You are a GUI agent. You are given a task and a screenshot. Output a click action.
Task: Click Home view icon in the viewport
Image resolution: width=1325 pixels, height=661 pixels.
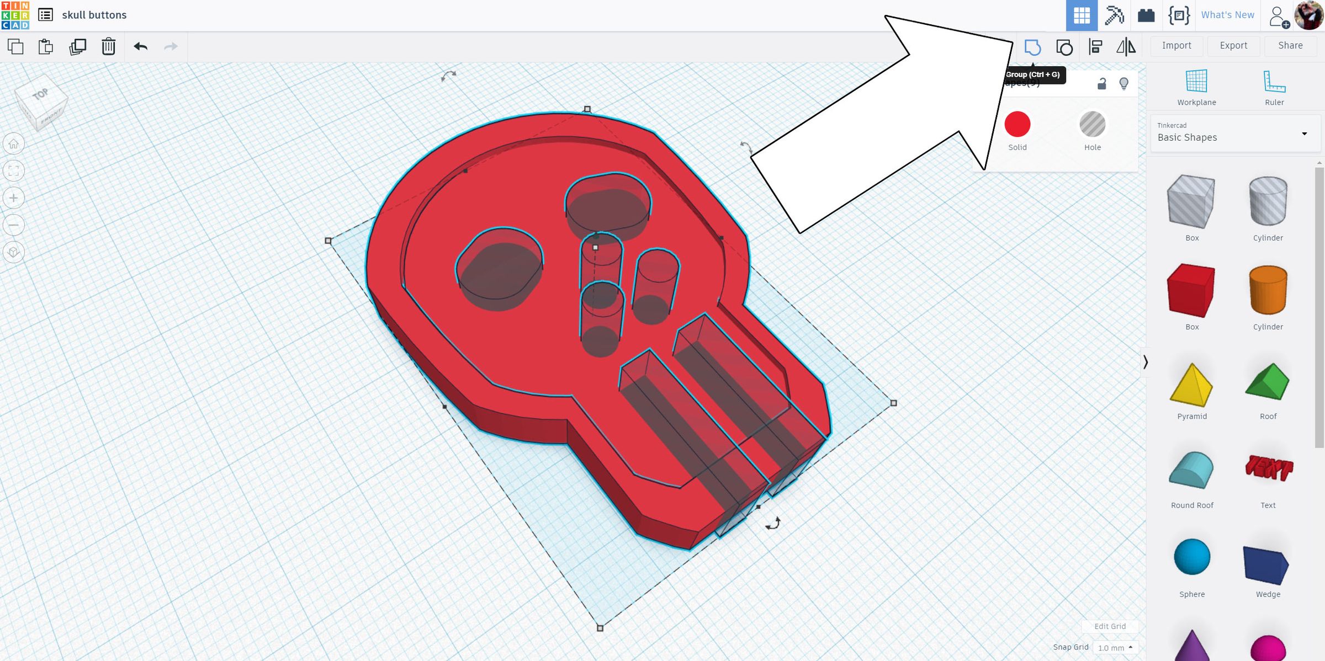[13, 143]
